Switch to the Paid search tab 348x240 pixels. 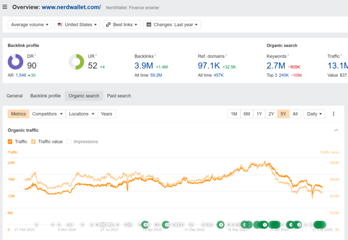[x=119, y=96]
